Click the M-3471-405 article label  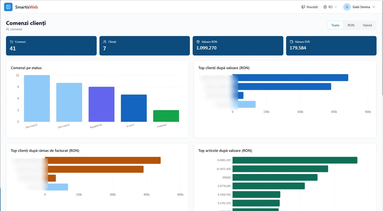pos(224,169)
